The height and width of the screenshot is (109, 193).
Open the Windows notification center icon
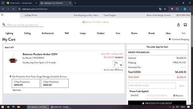[188, 107]
